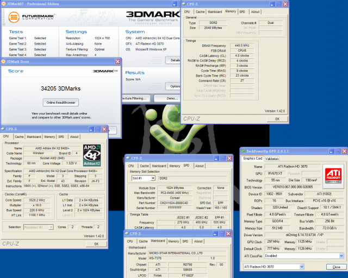Click the Command Rate 2T value
Viewport: 348px width, 278px height.
coord(242,80)
